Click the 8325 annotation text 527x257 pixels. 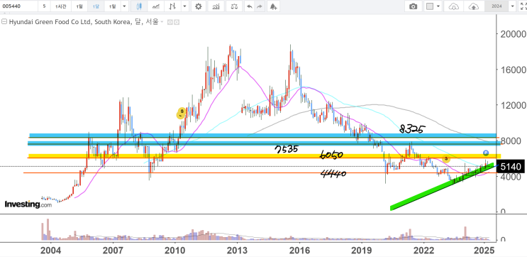[x=413, y=128]
